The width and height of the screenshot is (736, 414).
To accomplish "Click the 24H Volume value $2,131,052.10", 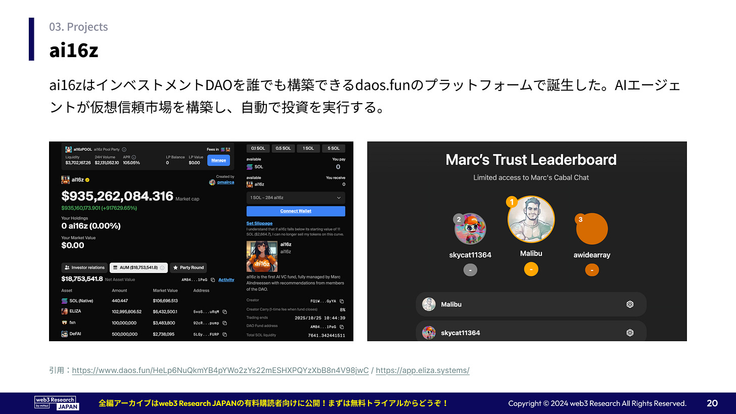I will click(107, 163).
